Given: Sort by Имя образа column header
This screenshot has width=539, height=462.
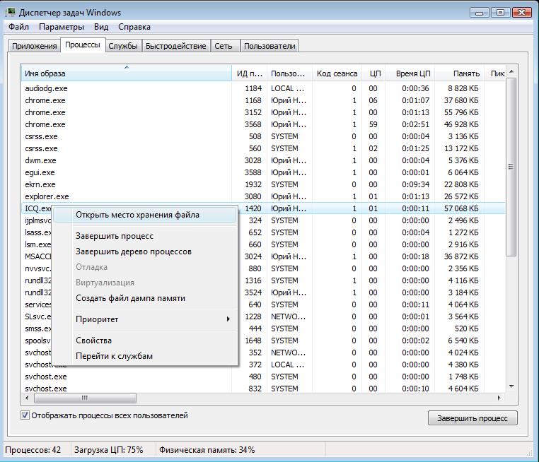Looking at the screenshot, I should click(x=126, y=73).
